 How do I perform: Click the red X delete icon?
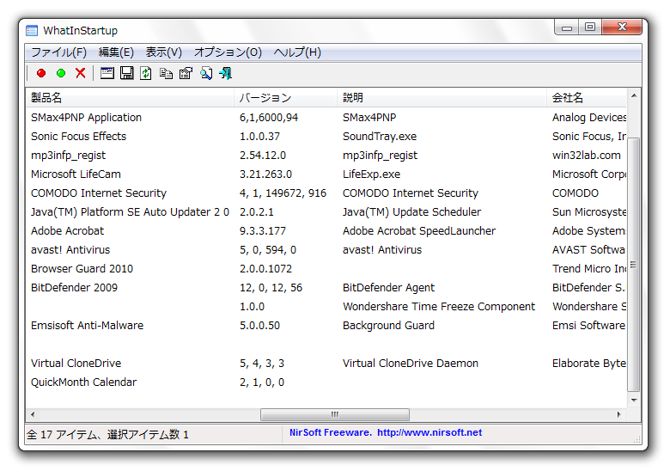(x=81, y=74)
